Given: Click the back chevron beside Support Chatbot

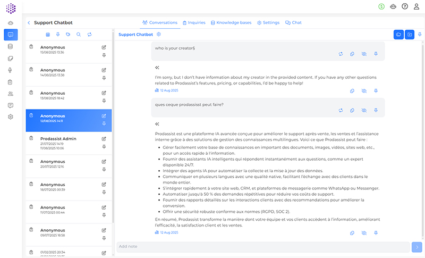Looking at the screenshot, I should coord(29,23).
